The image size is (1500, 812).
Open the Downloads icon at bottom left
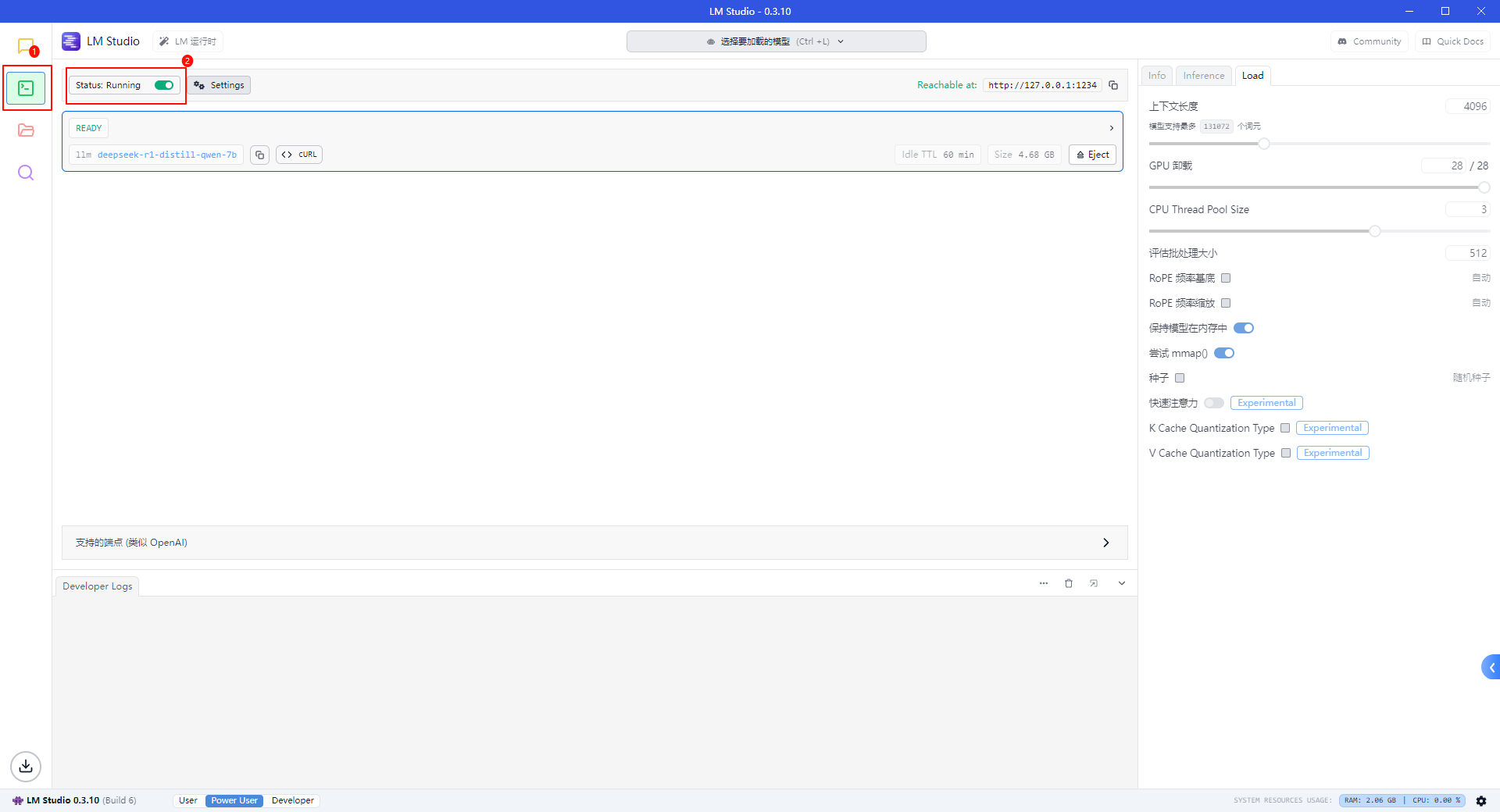click(x=26, y=766)
